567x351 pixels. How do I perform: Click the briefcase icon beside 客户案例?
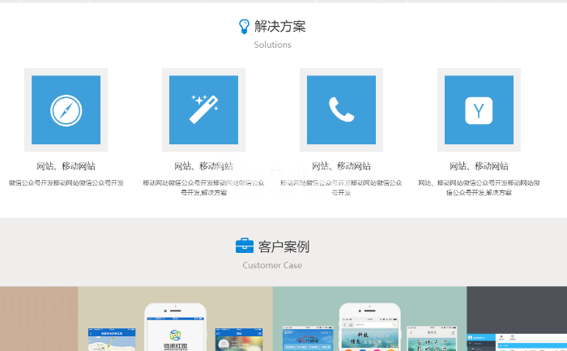point(245,246)
